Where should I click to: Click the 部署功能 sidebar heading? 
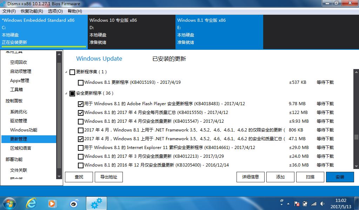[14, 160]
